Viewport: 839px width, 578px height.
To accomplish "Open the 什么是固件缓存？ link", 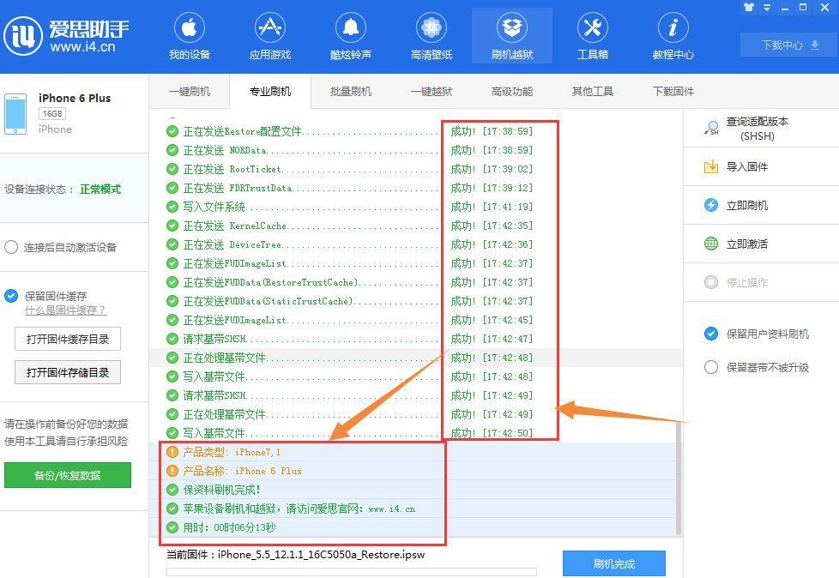I will click(66, 310).
